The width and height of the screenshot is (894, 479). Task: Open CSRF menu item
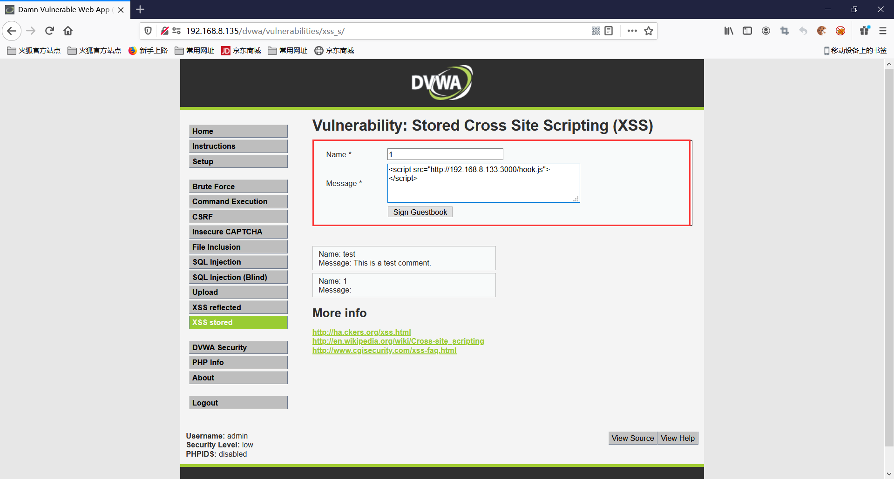[x=238, y=217]
